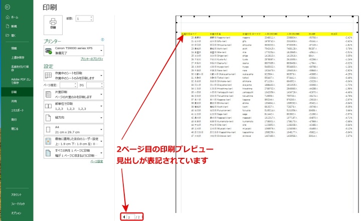Open the 開く (Open) page
This screenshot has width=361, height=221.
click(11, 36)
